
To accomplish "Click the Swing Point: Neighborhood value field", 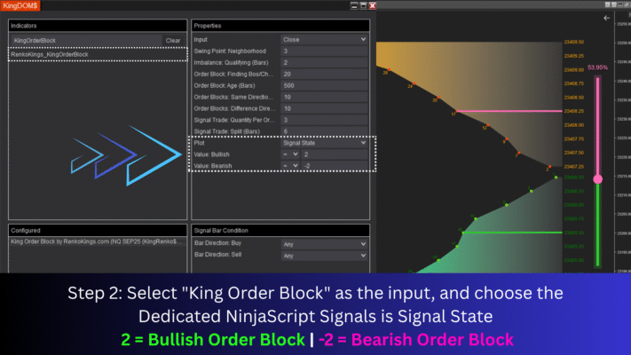I will coord(324,51).
